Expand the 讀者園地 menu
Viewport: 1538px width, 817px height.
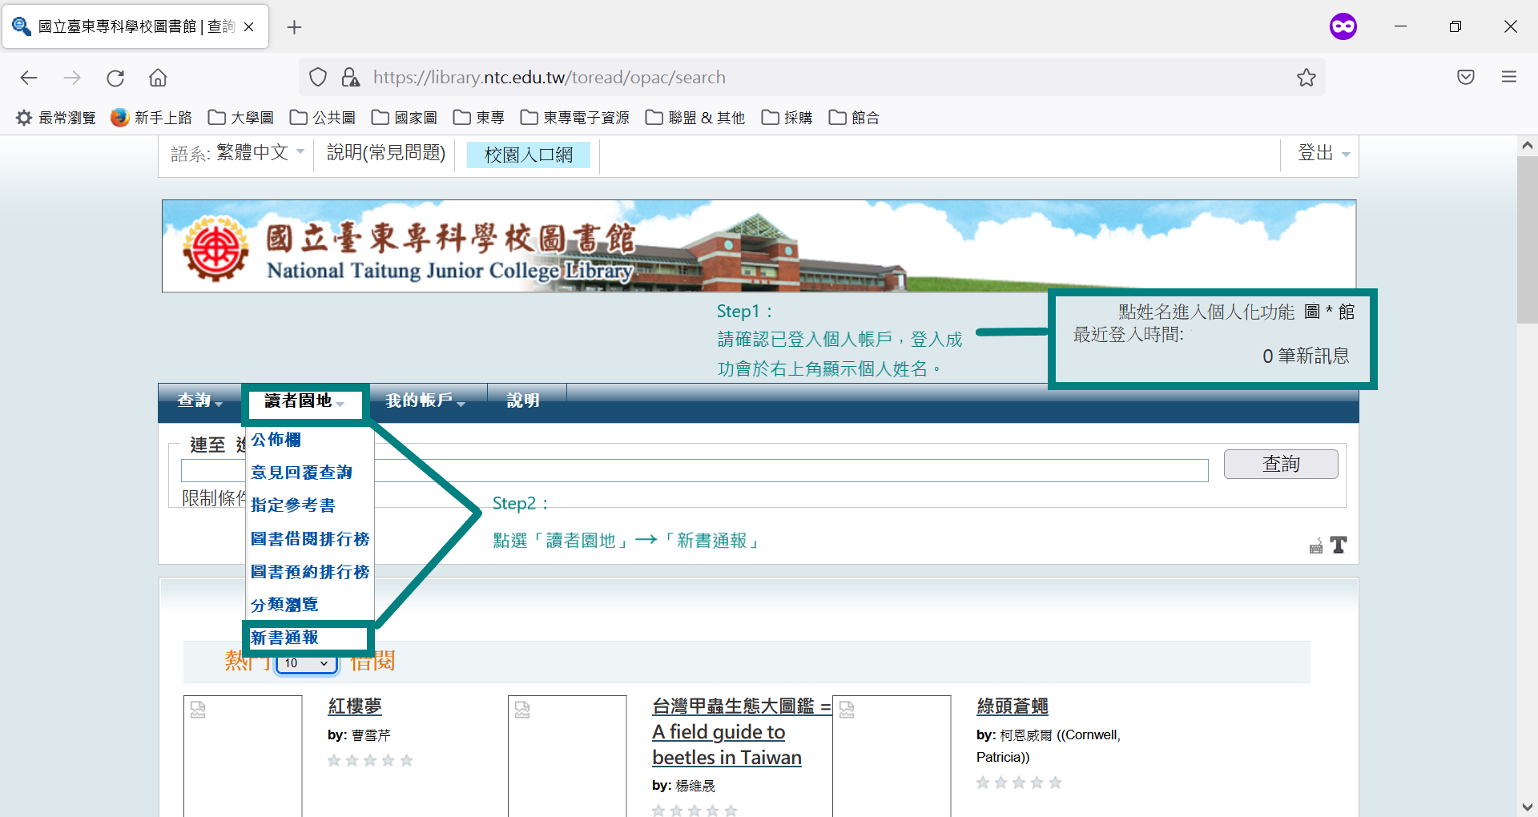pyautogui.click(x=304, y=400)
